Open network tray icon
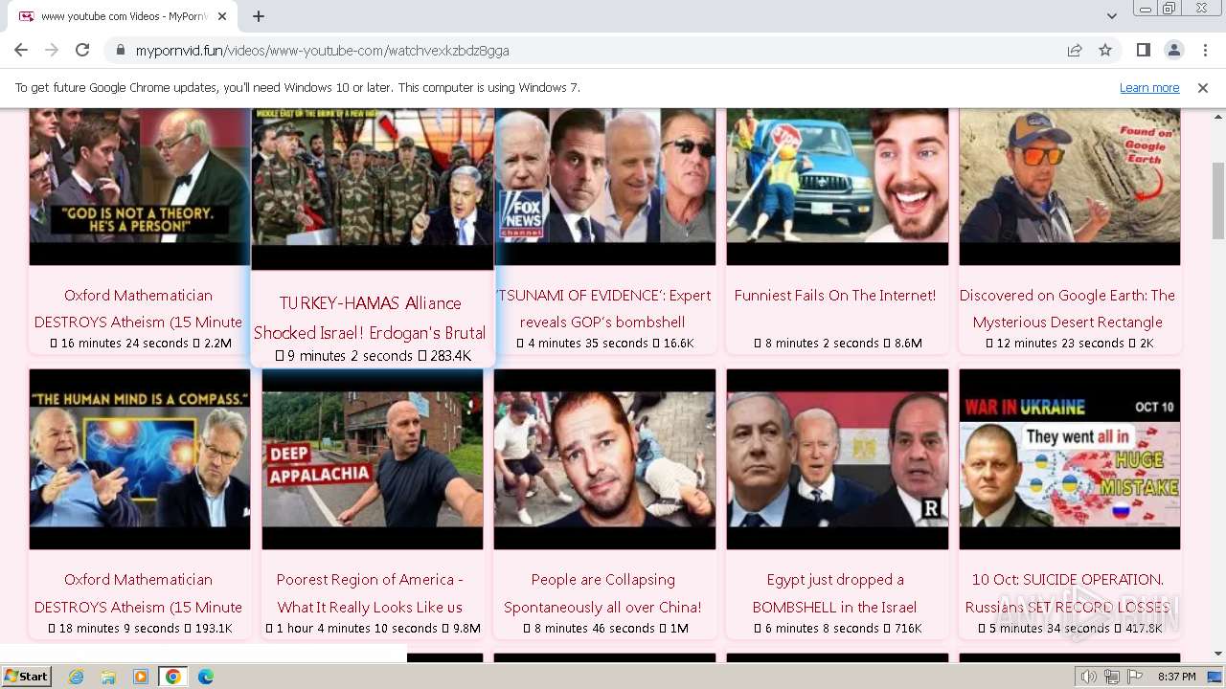 pyautogui.click(x=1112, y=677)
